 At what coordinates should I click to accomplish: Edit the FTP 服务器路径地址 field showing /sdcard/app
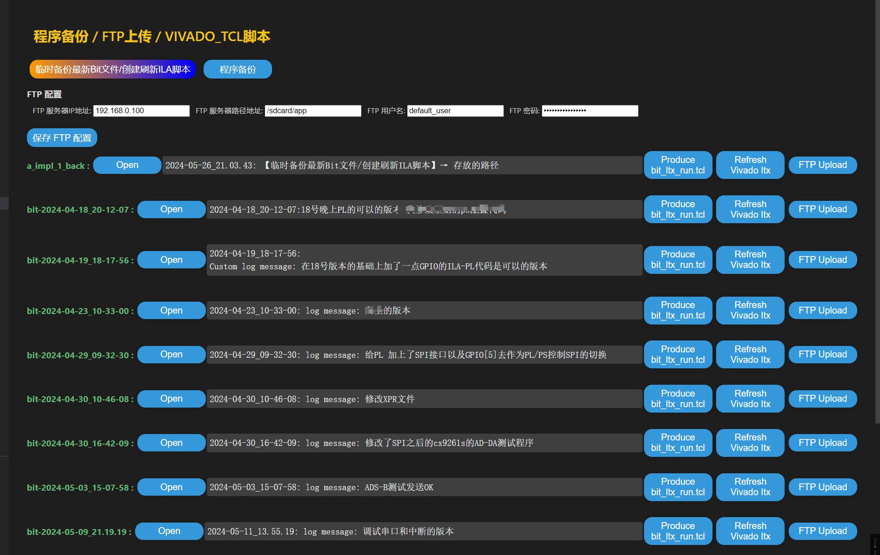tap(313, 110)
